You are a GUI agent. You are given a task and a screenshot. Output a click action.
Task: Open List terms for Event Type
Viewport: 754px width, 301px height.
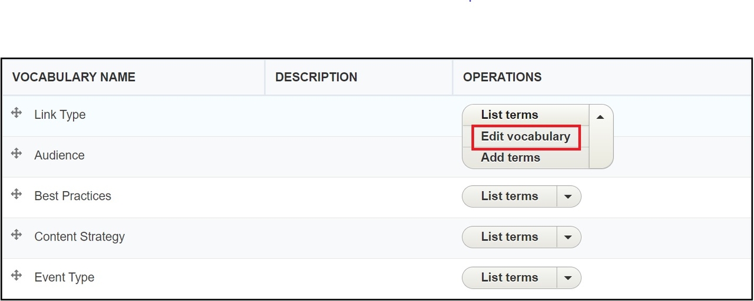[x=510, y=277]
